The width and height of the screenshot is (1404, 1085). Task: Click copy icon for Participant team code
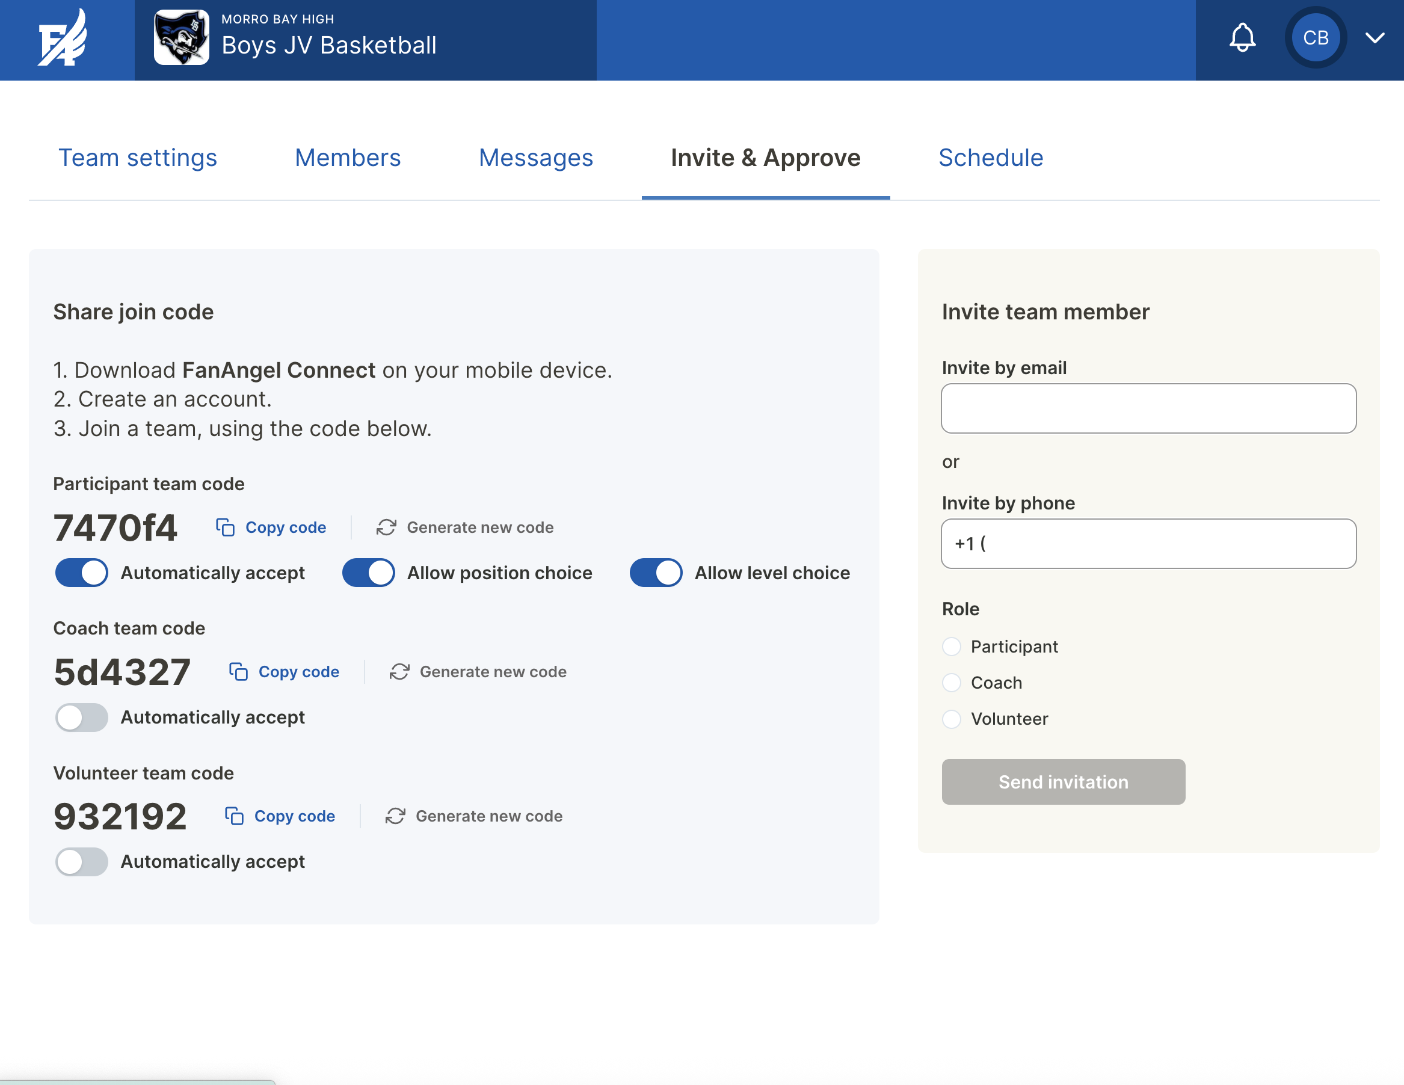coord(225,527)
